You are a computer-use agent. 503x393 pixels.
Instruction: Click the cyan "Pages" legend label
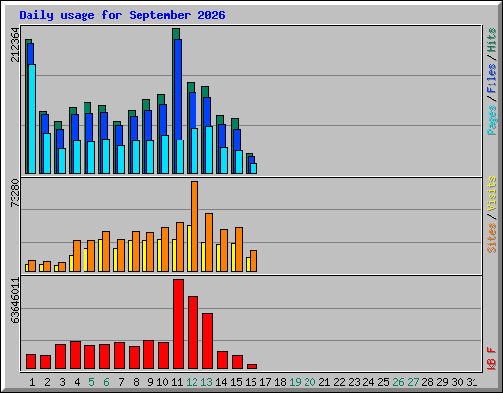click(491, 120)
